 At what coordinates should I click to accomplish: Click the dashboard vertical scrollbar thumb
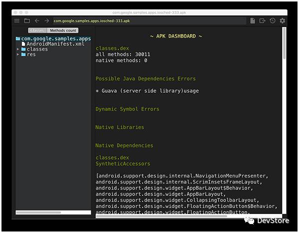tap(285, 43)
